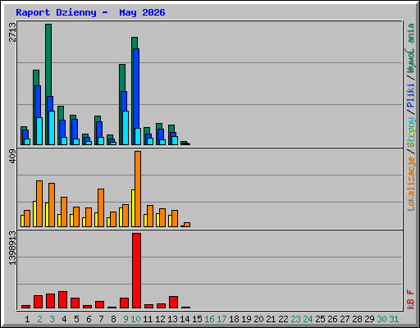Click the blue files bar for day 10
This screenshot has width=420, height=328.
click(x=136, y=97)
